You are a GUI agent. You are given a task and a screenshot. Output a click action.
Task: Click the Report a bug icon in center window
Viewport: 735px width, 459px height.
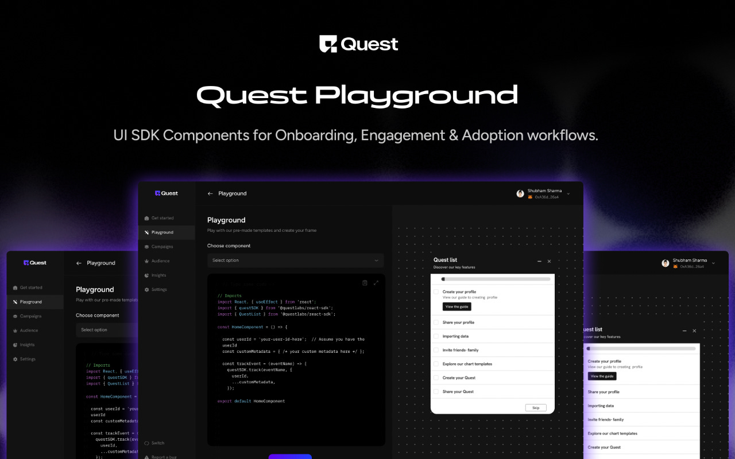coord(146,457)
